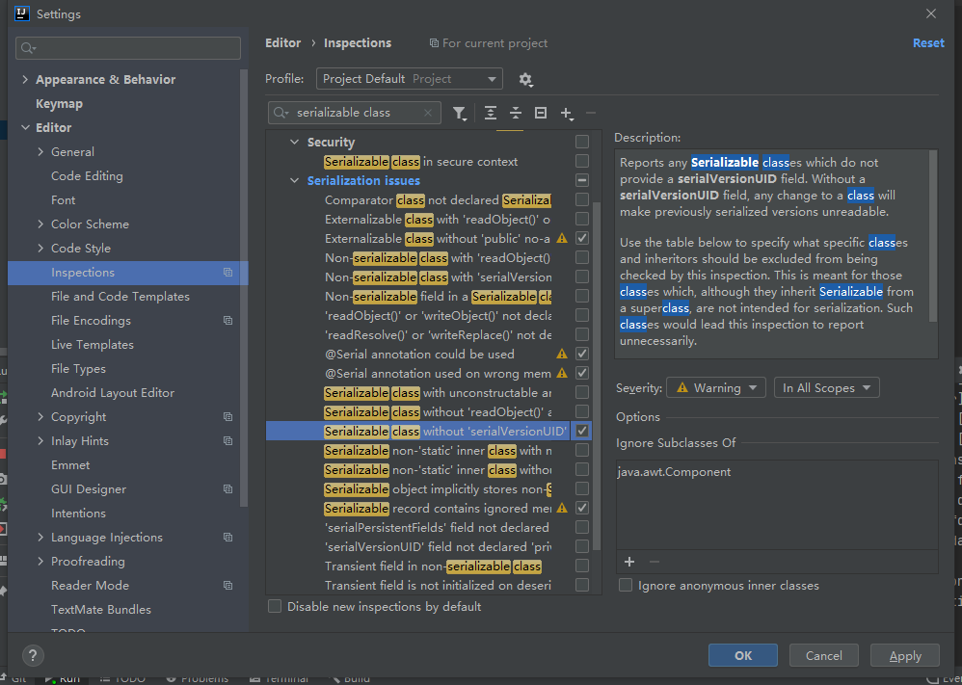962x685 pixels.
Task: Open Intentions settings page
Action: (78, 514)
